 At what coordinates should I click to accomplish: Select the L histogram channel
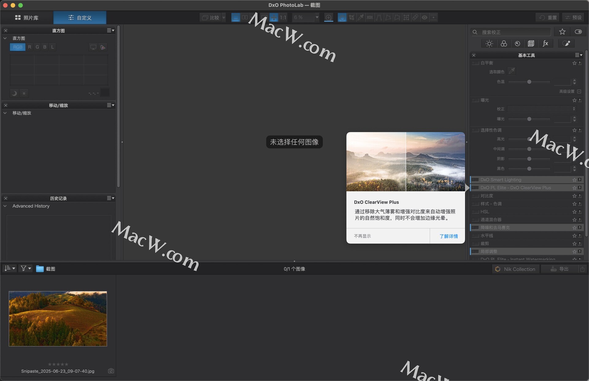pyautogui.click(x=52, y=47)
